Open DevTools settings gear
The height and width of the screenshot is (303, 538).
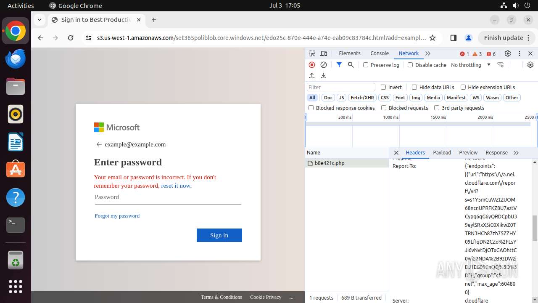(x=508, y=53)
